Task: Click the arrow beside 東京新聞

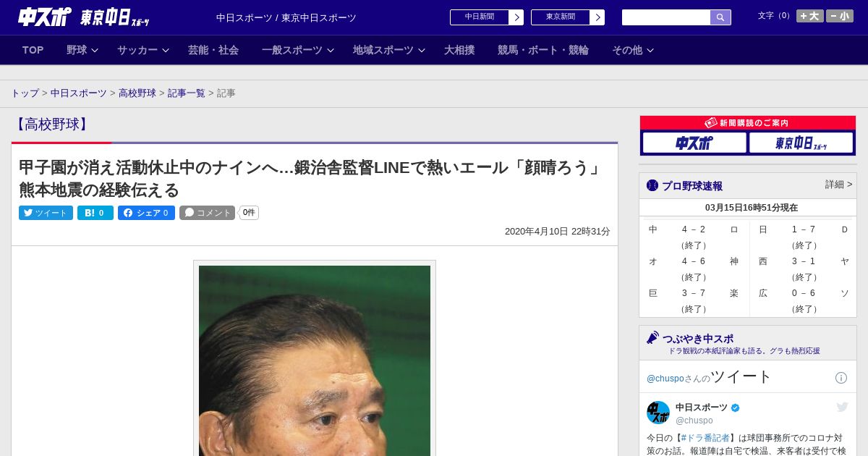Action: pos(597,17)
